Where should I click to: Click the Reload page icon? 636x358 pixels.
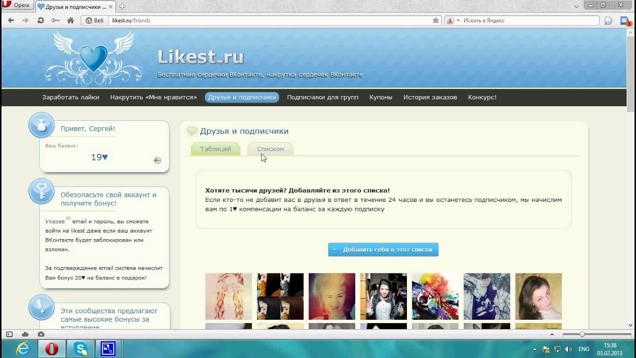point(41,20)
